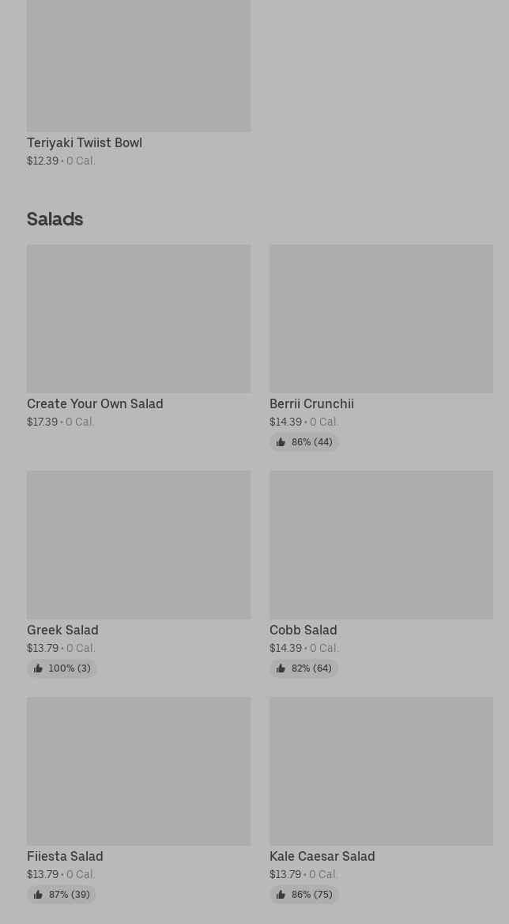Image resolution: width=509 pixels, height=924 pixels.
Task: Click the Kale Caesar Salad image
Action: click(x=381, y=771)
